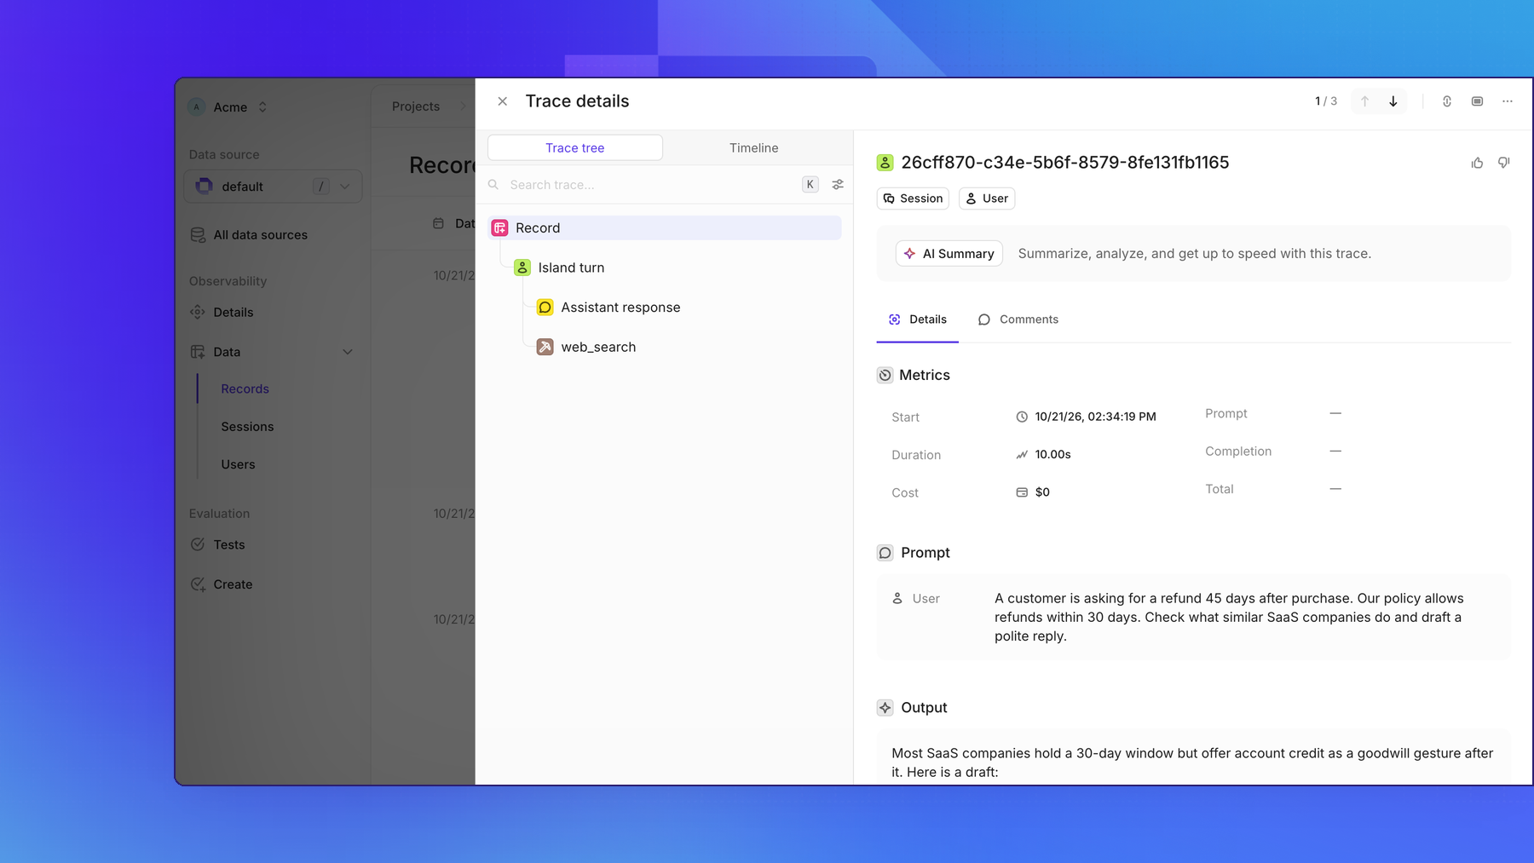Image resolution: width=1534 pixels, height=863 pixels.
Task: Open Details under Observability
Action: coord(233,313)
